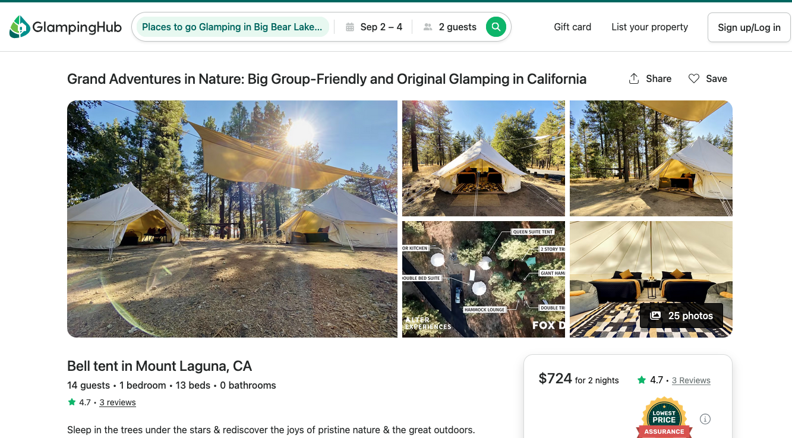Open the aerial site map photo
792x438 pixels.
(x=483, y=279)
